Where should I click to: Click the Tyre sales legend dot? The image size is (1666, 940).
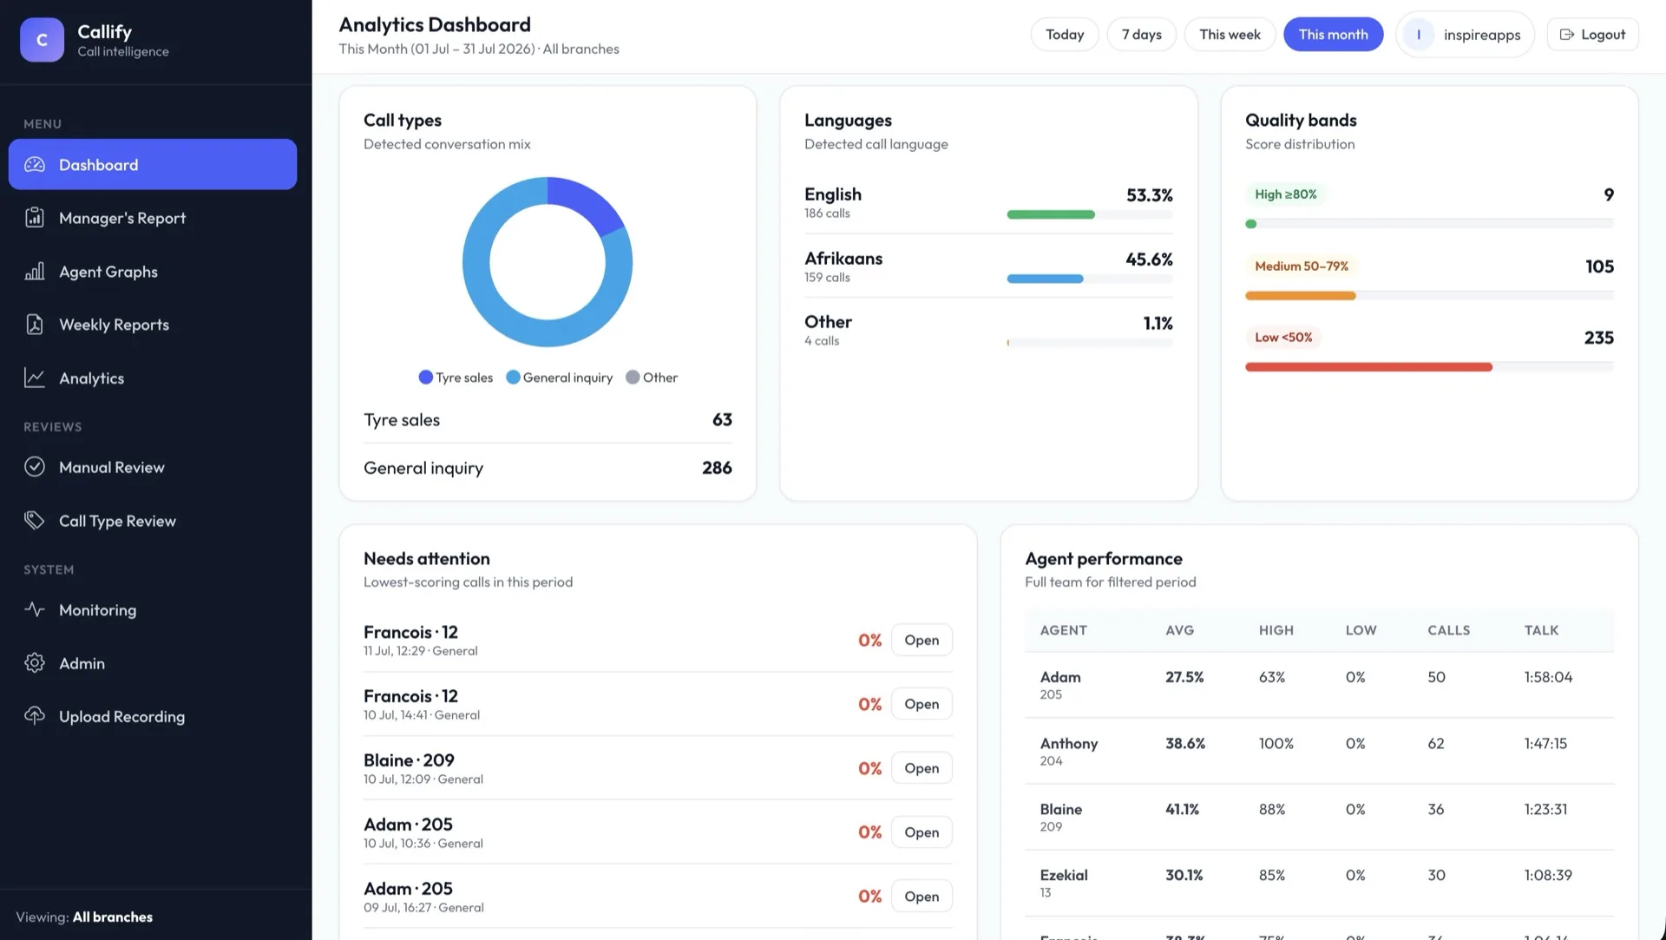[x=425, y=377]
